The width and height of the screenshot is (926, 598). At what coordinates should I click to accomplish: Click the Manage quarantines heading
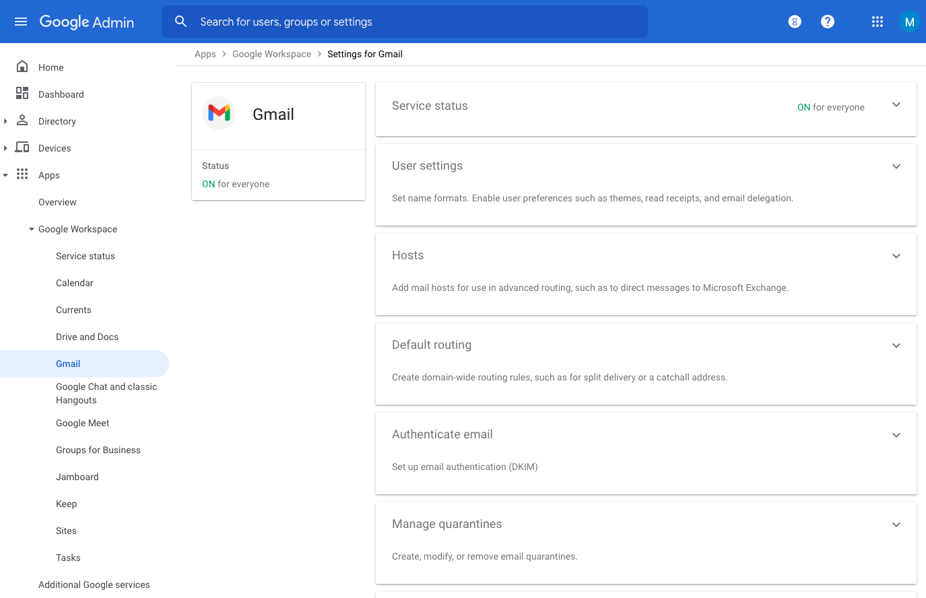click(x=447, y=524)
